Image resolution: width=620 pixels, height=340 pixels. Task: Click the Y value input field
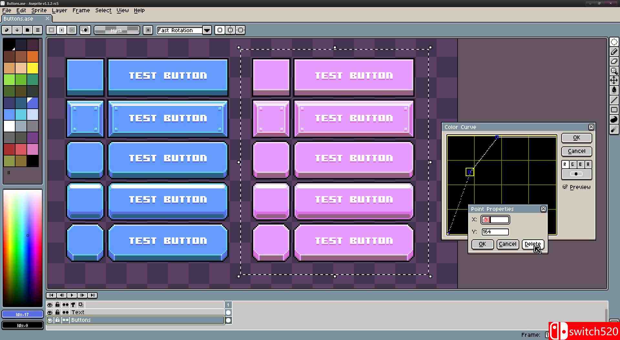pos(495,232)
